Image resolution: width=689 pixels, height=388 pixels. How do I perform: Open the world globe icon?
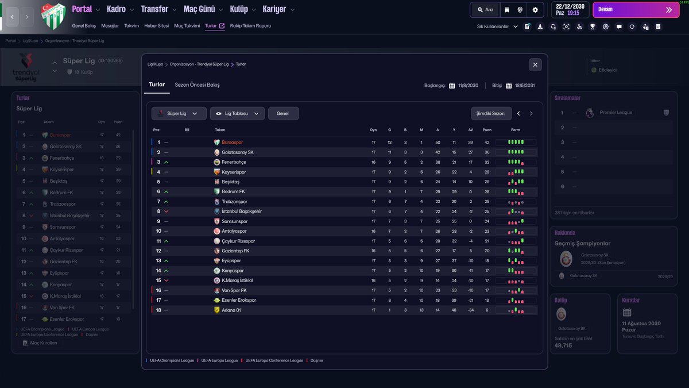(520, 10)
